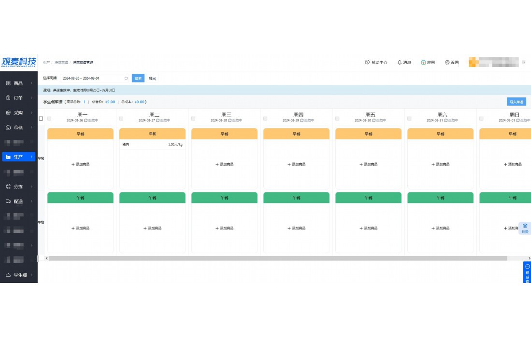Click the 观麦科技 logo

point(19,62)
